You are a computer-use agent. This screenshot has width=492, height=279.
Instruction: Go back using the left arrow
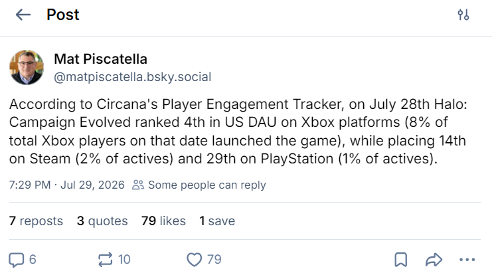[x=23, y=15]
